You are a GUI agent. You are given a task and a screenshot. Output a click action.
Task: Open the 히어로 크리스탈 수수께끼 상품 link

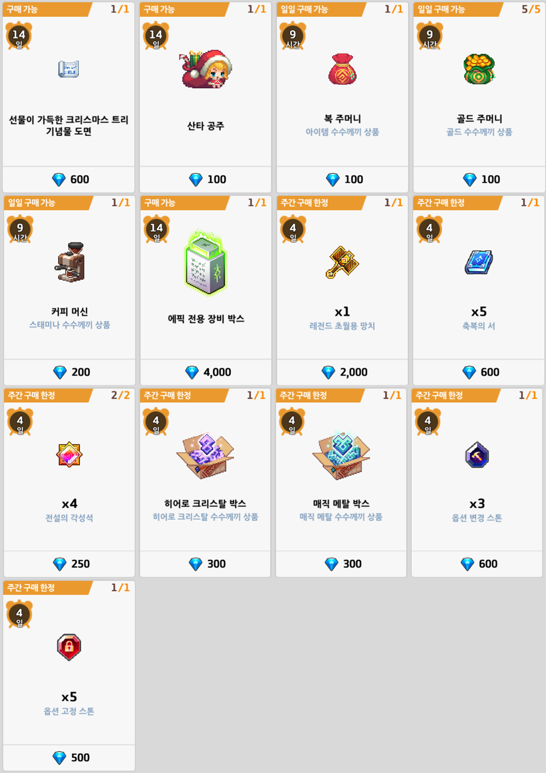[x=205, y=517]
